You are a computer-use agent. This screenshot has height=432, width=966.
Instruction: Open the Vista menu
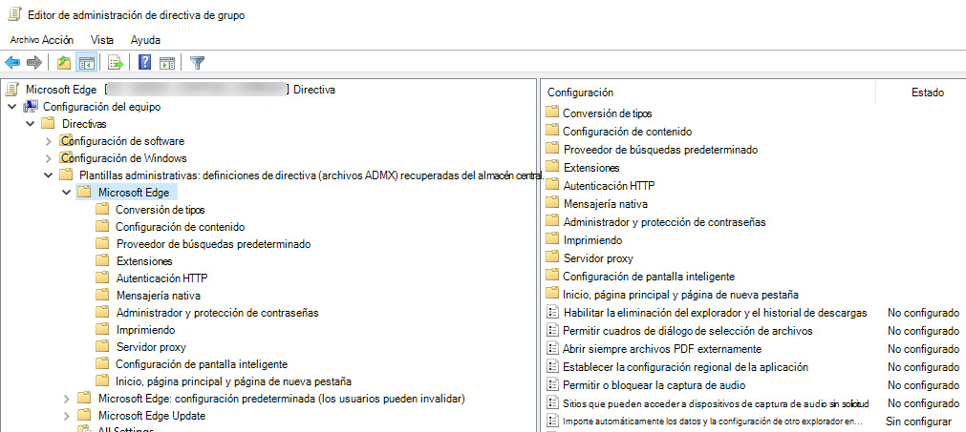tap(101, 40)
